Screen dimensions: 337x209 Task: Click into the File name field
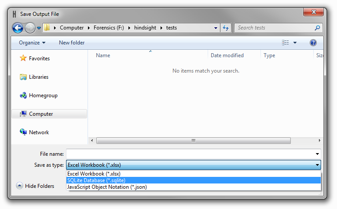click(x=191, y=154)
